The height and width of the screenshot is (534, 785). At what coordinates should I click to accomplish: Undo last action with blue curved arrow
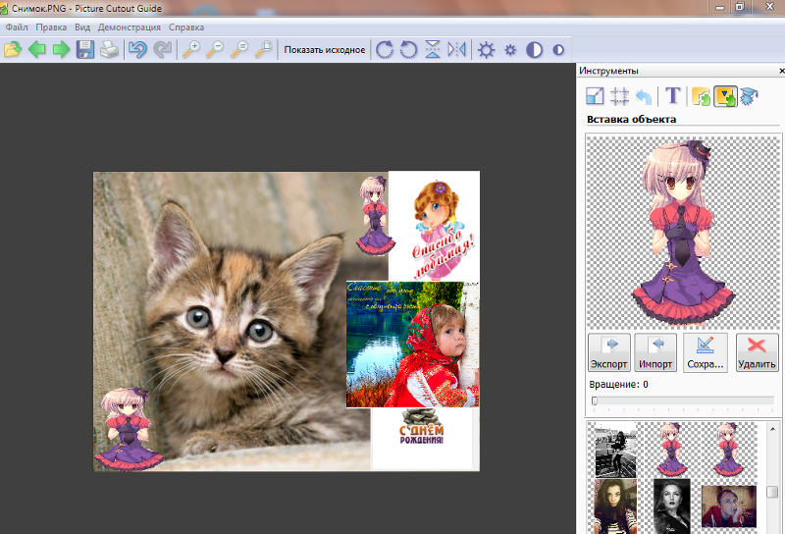point(137,50)
